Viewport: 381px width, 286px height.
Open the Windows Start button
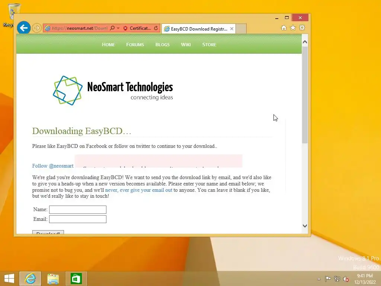tap(9, 279)
